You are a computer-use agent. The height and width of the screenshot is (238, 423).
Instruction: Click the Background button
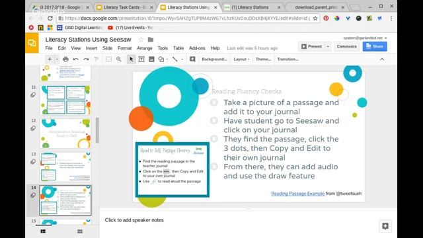click(214, 59)
